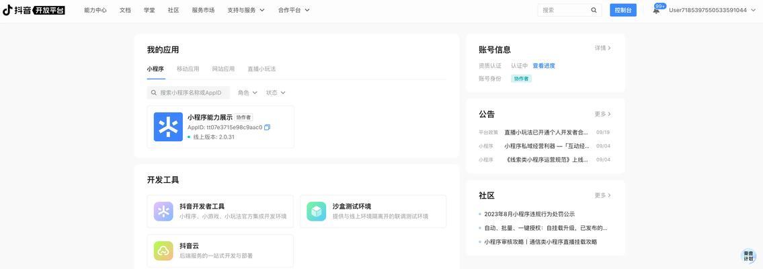Screen dimensions: 763x269
Task: Open 文档 in top navigation
Action: point(125,10)
